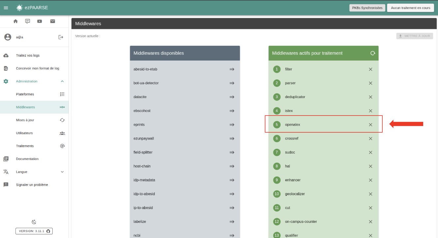Add datacite middleware to active list
Viewport: 438px width, 238px height.
(x=232, y=97)
